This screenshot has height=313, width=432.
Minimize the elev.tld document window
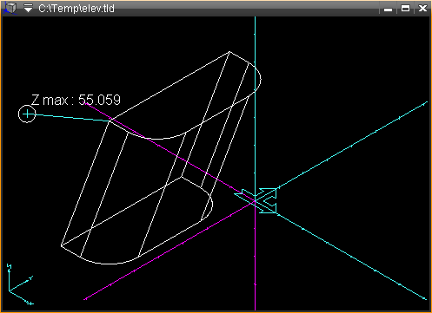click(x=388, y=9)
